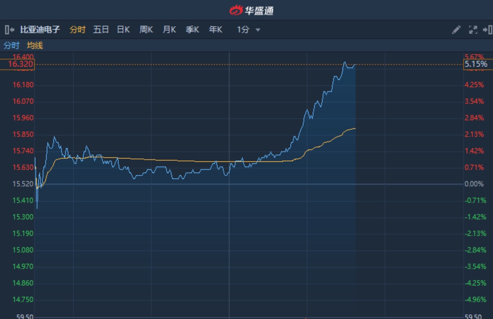The image size is (493, 319).
Task: Open the 五日 five-day chart tab
Action: point(101,30)
